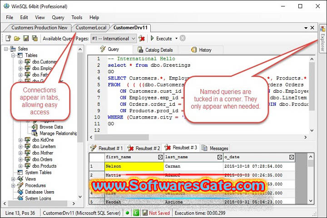Open the Help menu

coord(94,17)
